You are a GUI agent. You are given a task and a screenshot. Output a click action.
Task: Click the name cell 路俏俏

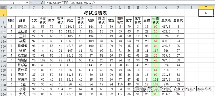point(23,46)
